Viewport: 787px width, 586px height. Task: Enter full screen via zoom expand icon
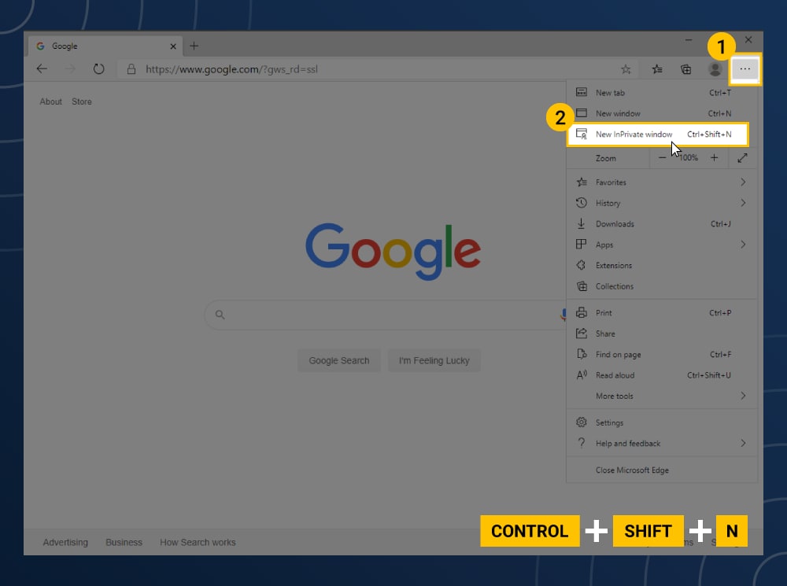tap(742, 158)
